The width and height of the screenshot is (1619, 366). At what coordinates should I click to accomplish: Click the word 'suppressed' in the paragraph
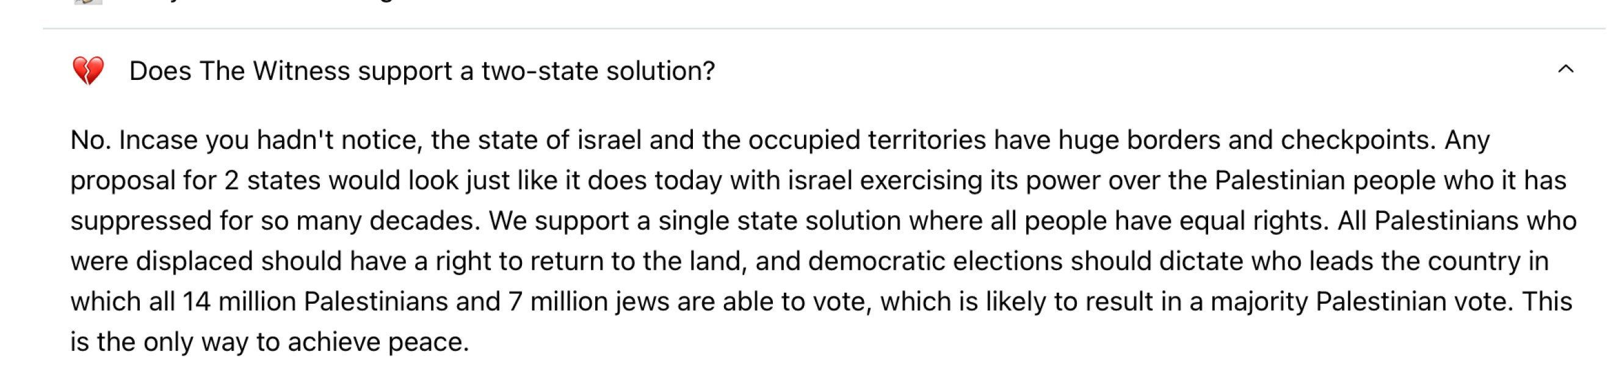click(141, 221)
